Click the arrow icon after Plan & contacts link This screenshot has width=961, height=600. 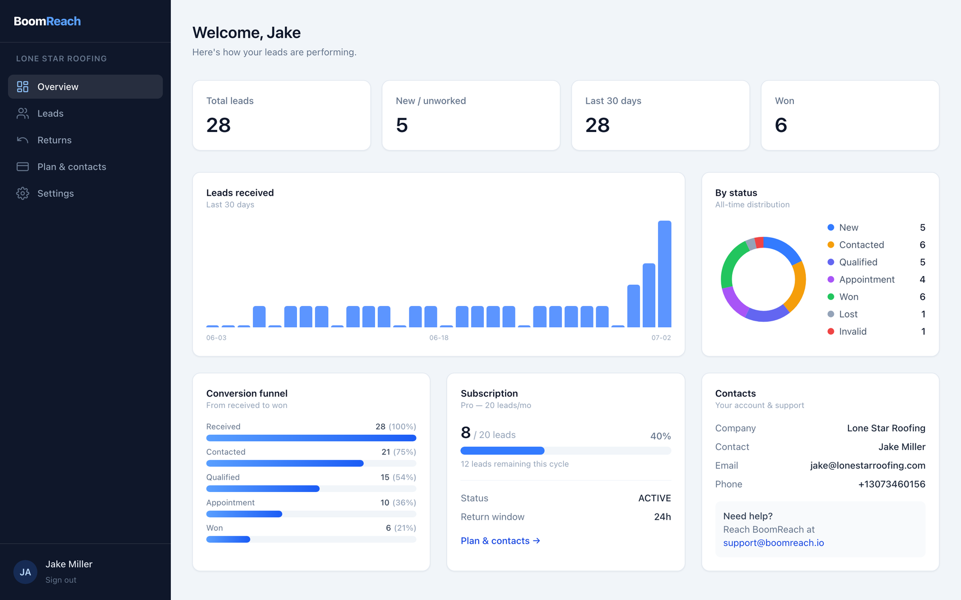coord(536,541)
